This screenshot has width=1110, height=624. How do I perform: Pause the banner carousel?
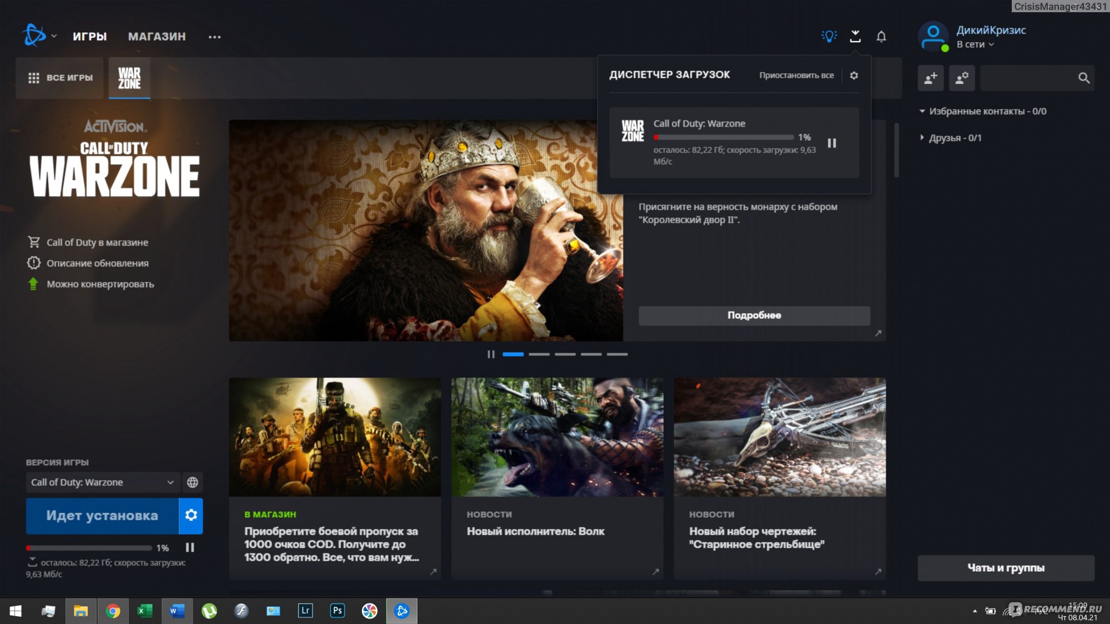tap(491, 354)
